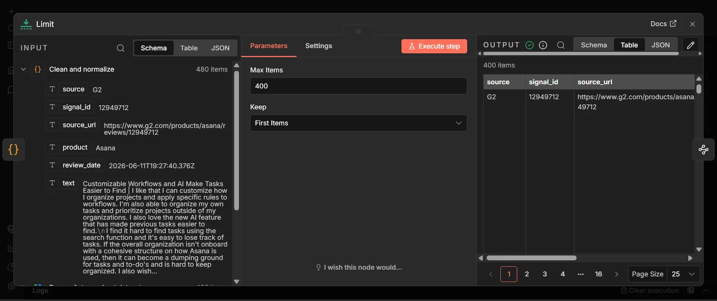Click the output table horizontal scrollbar thumb
This screenshot has width=717, height=301.
coord(531,258)
